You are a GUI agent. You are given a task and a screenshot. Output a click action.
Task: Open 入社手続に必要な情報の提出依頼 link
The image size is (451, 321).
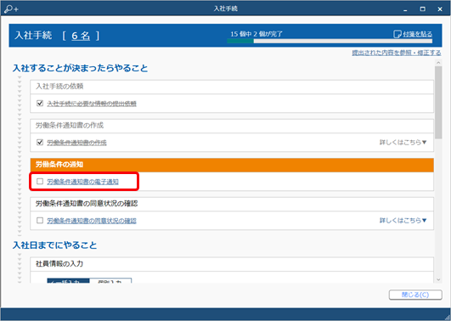point(92,104)
